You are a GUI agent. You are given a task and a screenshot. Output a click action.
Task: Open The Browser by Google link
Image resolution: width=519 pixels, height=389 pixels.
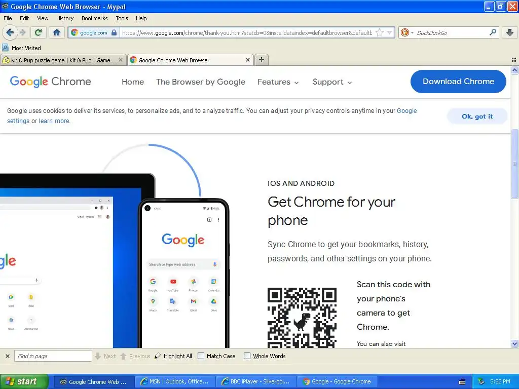[x=201, y=82]
